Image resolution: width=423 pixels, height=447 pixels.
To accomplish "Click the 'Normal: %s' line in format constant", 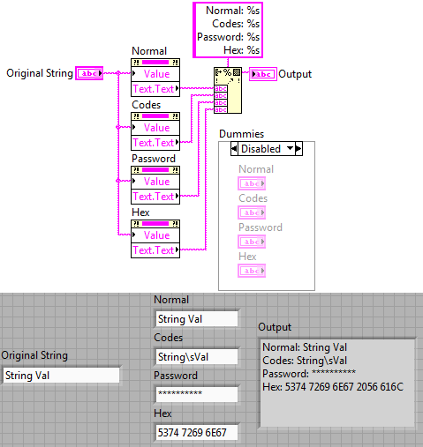I will 232,11.
